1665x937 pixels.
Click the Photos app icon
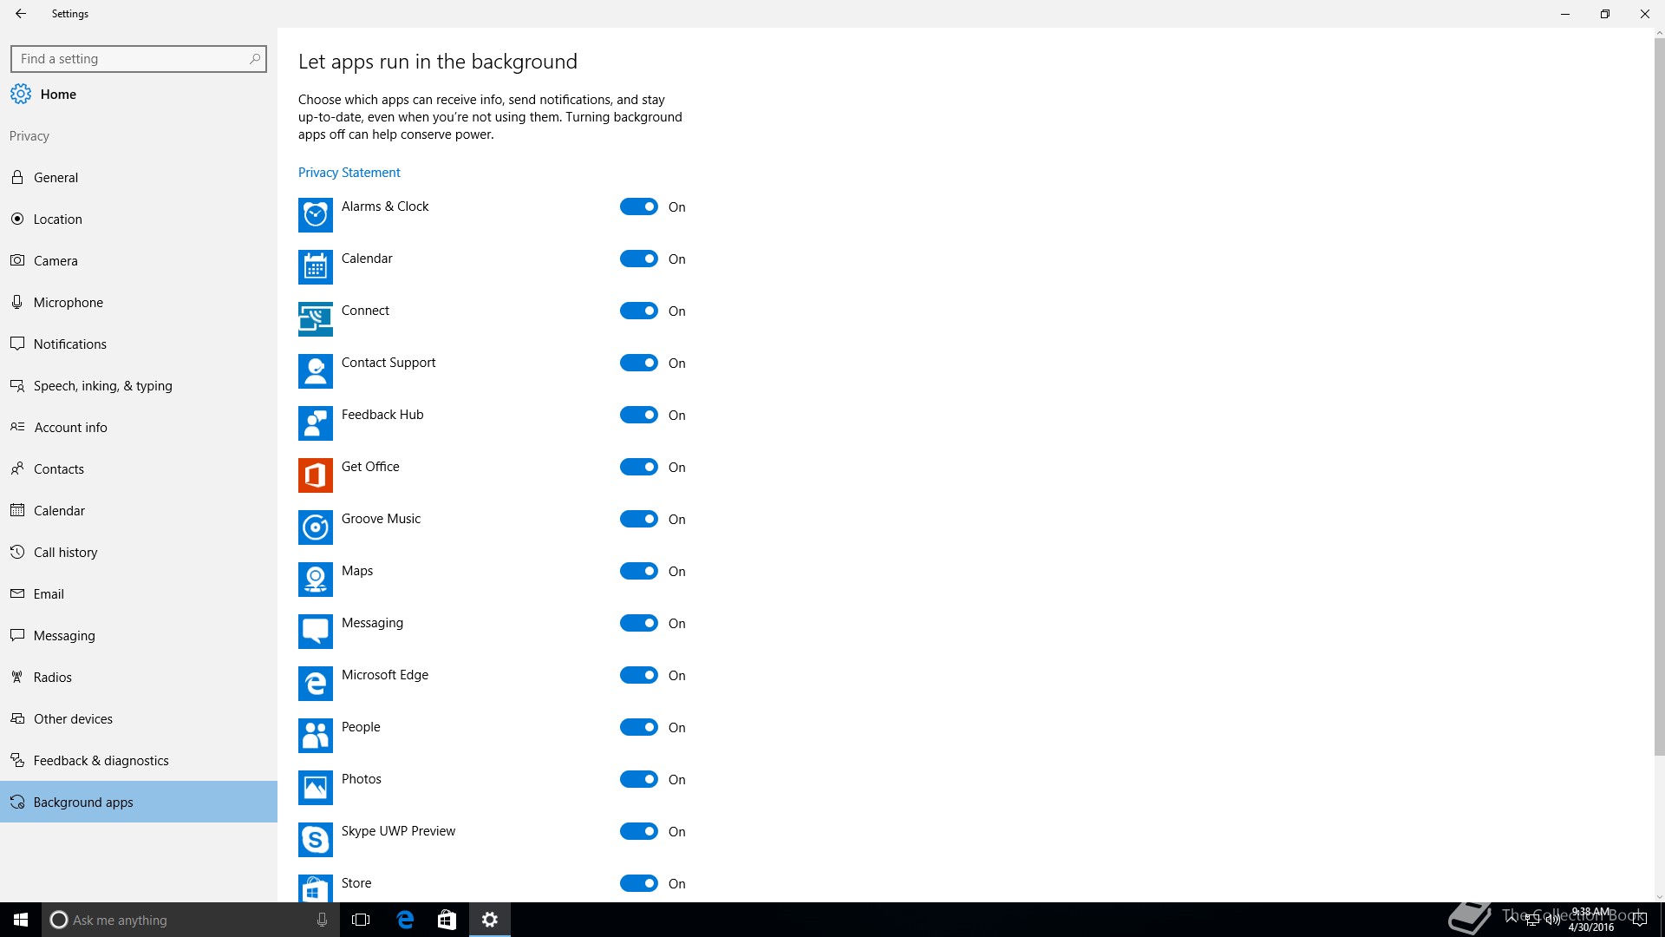(316, 788)
